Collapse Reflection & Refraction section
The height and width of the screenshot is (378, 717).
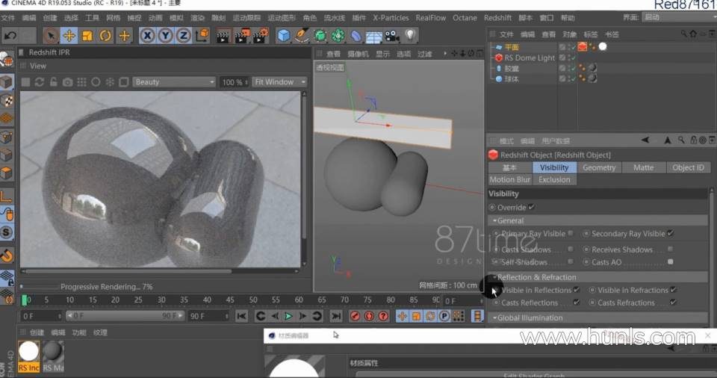[x=494, y=277]
